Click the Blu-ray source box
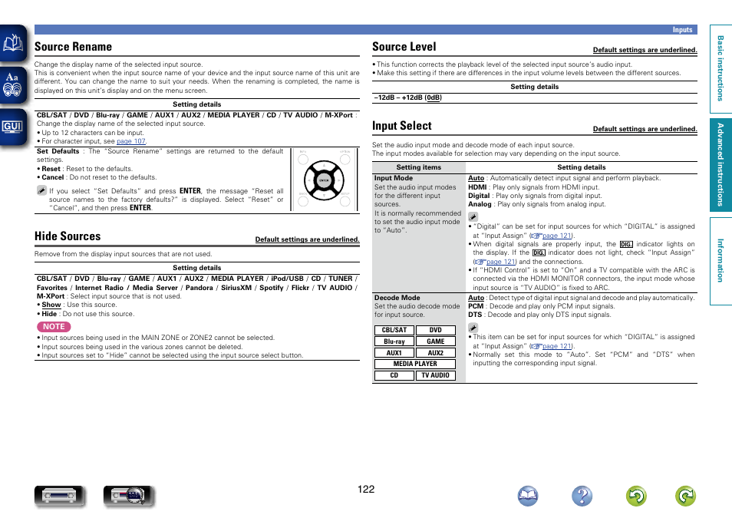Viewport: 732px width, 518px height. [x=394, y=341]
